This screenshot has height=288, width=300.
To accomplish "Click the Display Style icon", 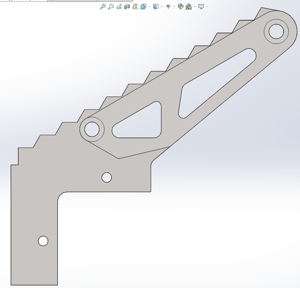I will click(156, 7).
